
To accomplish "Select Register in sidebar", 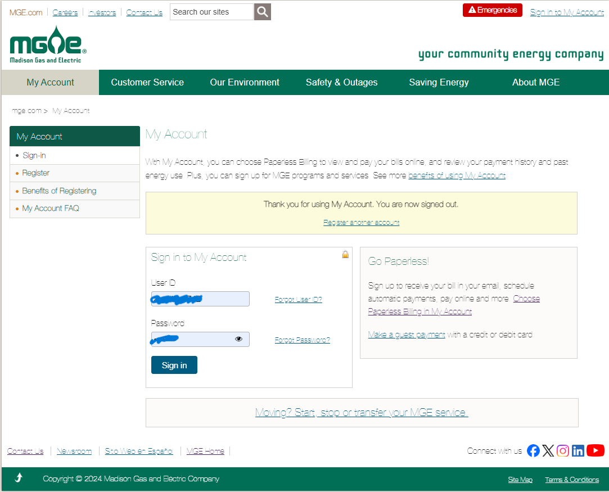I will click(x=75, y=173).
